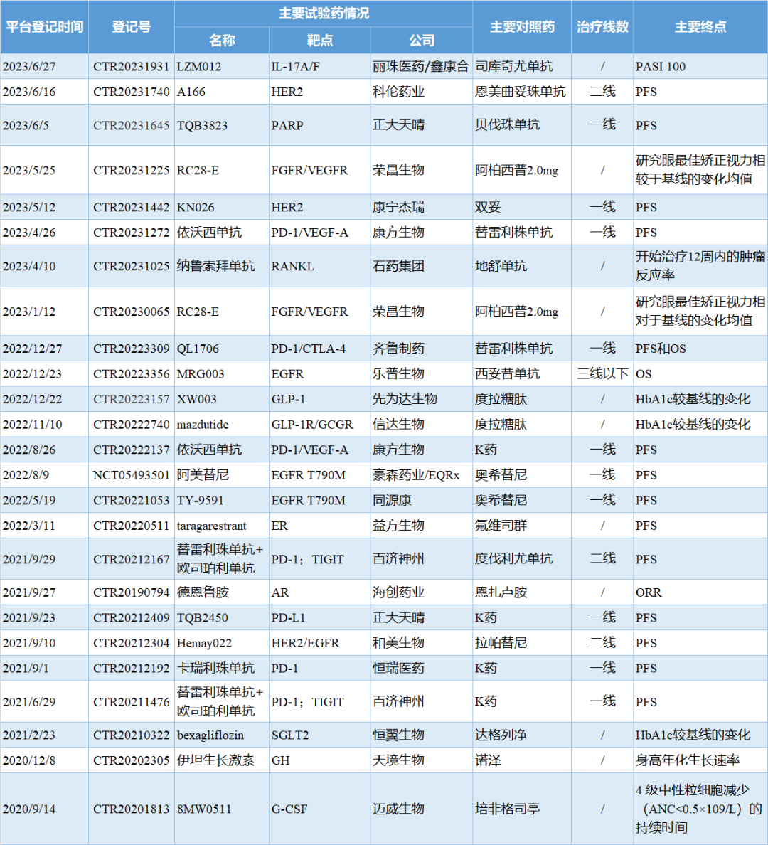Select comparator 氟维司群
The image size is (768, 845).
click(x=501, y=526)
